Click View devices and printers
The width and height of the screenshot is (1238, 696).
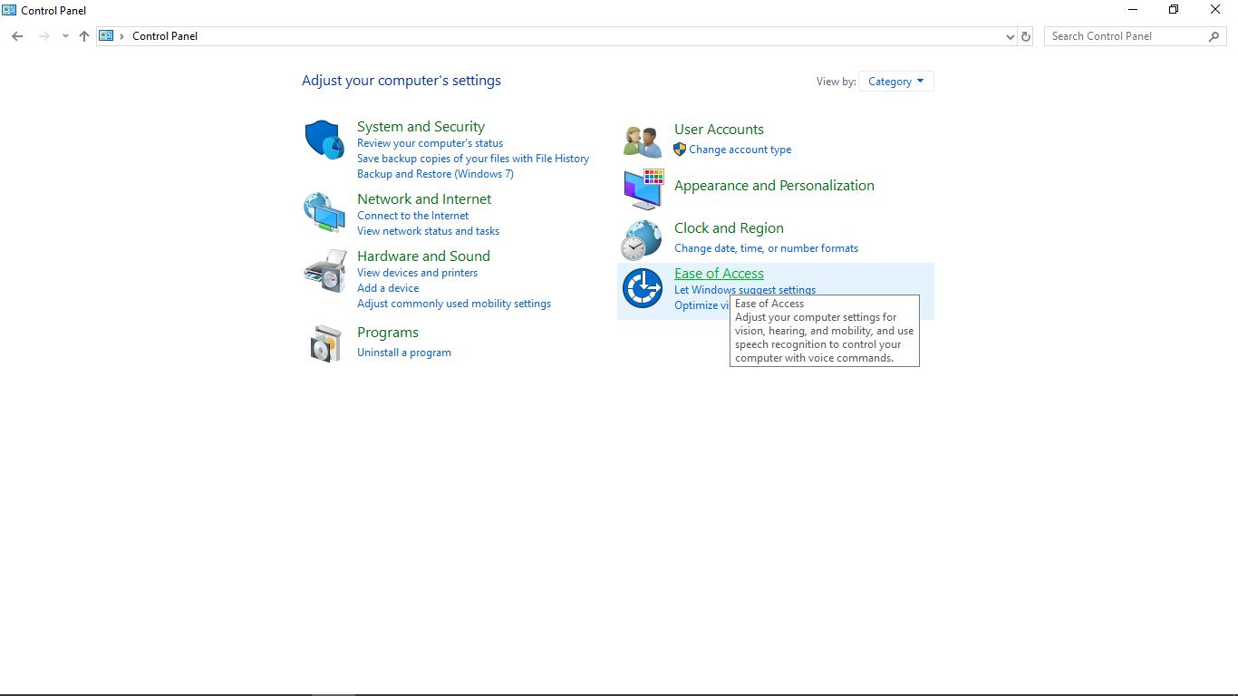pyautogui.click(x=417, y=273)
